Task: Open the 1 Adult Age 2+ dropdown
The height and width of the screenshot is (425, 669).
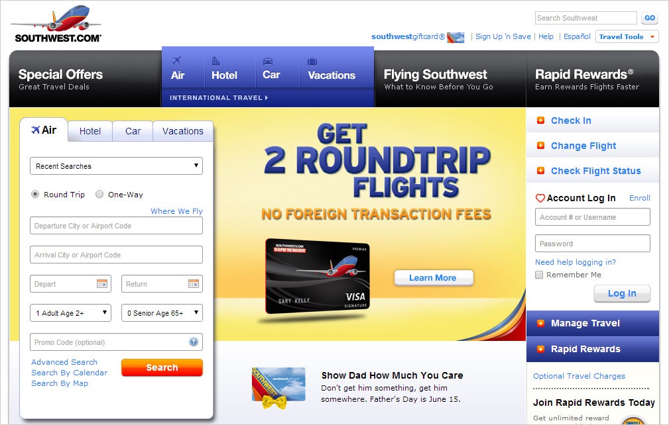Action: coord(70,313)
